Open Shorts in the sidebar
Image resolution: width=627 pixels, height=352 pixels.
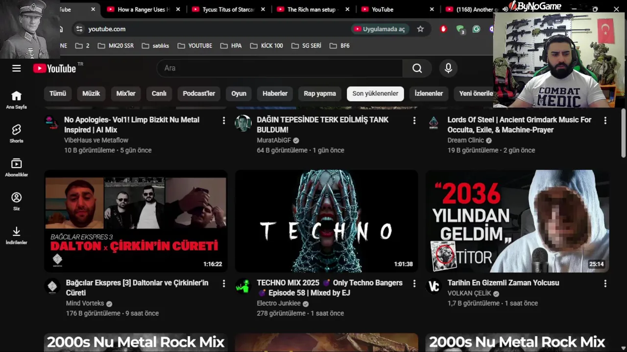point(17,133)
